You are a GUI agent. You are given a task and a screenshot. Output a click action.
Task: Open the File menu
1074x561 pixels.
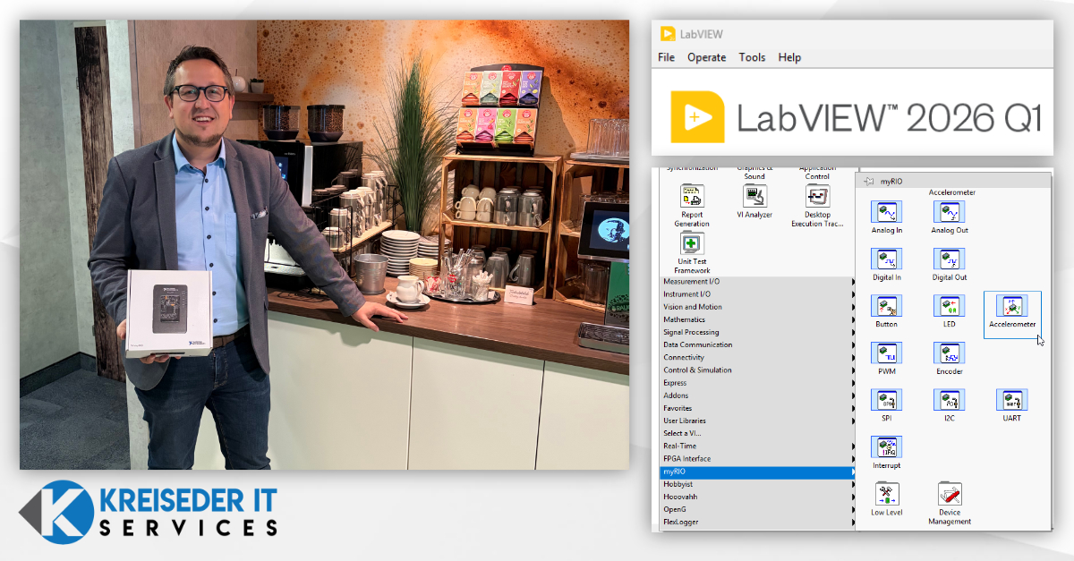click(666, 57)
